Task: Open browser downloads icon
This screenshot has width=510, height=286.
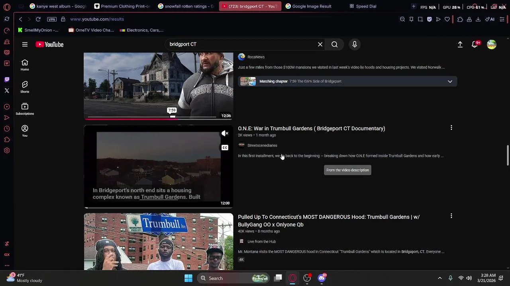Action: 478,19
